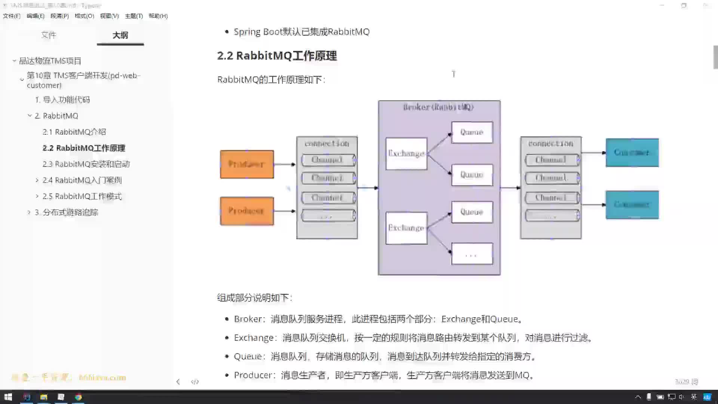This screenshot has width=718, height=404.
Task: Switch to the 文件 sidebar tab
Action: tap(49, 35)
